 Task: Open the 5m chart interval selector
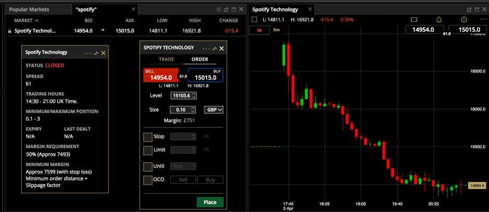(276, 30)
